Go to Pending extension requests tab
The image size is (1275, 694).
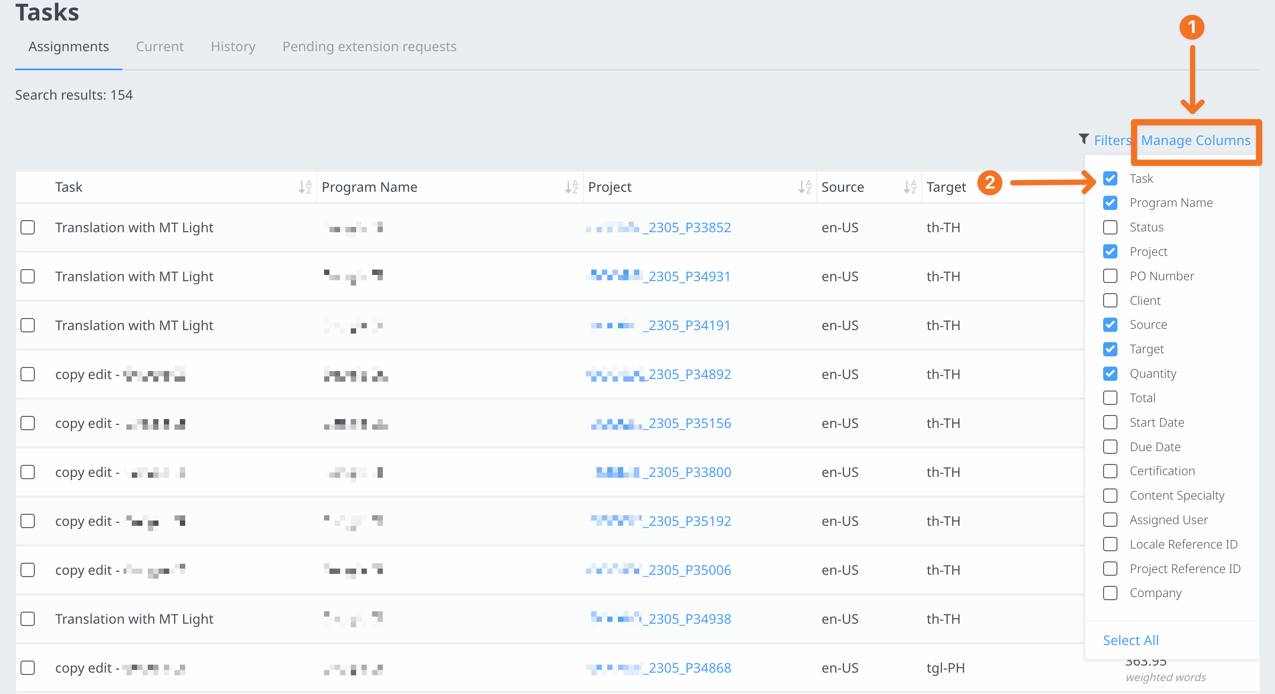[x=369, y=47]
